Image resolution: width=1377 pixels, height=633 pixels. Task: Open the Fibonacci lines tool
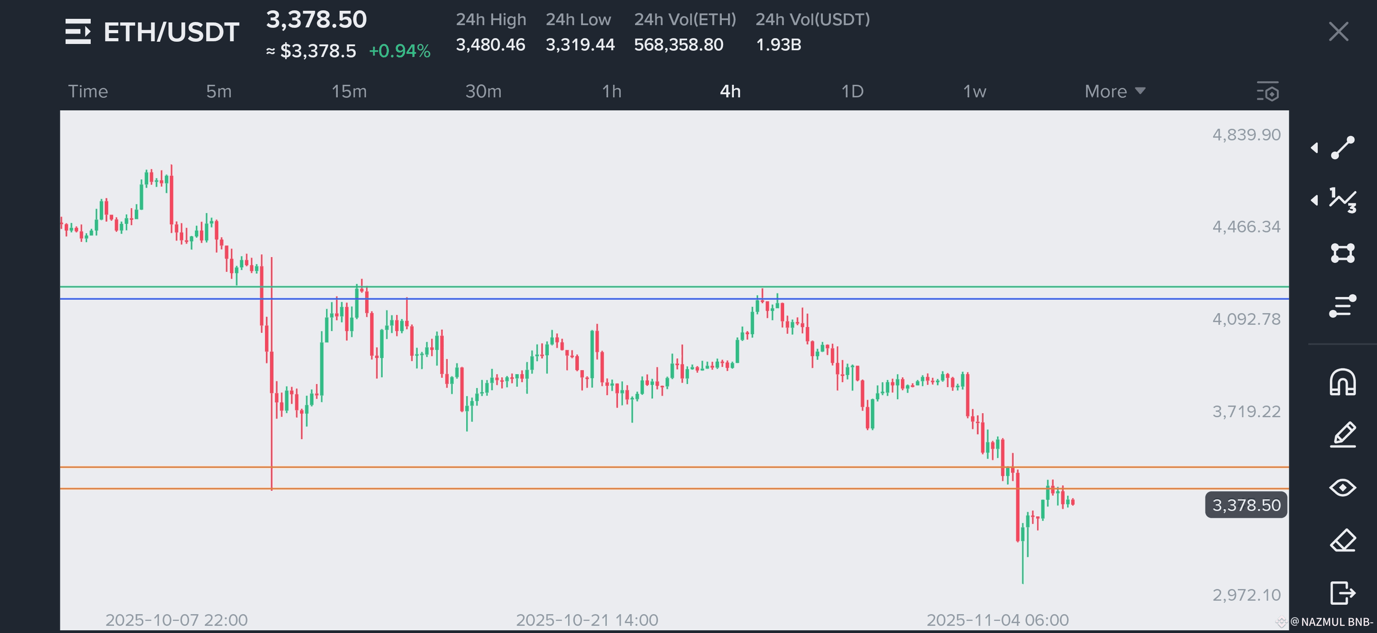1342,306
